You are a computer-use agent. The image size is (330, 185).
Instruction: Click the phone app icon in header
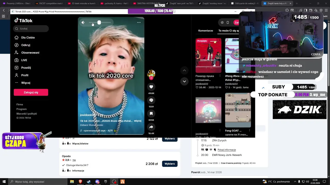click(228, 23)
